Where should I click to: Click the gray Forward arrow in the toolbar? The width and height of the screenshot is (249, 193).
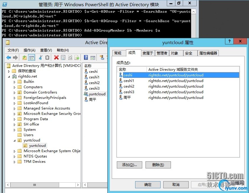15,57
